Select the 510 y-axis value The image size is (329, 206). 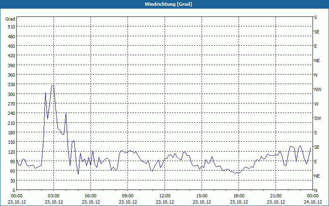pyautogui.click(x=12, y=27)
